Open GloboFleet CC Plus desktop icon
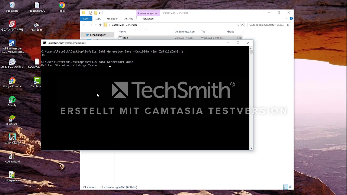 click(x=12, y=64)
